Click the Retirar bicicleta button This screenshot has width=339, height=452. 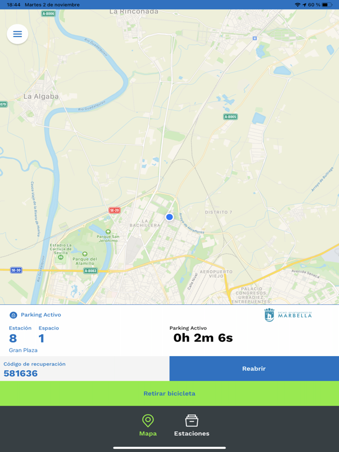pos(169,394)
